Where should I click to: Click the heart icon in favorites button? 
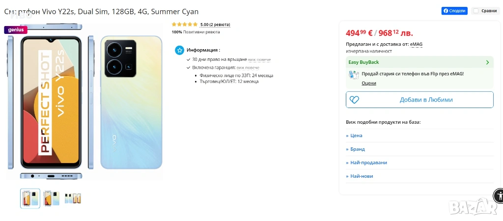[x=353, y=100]
